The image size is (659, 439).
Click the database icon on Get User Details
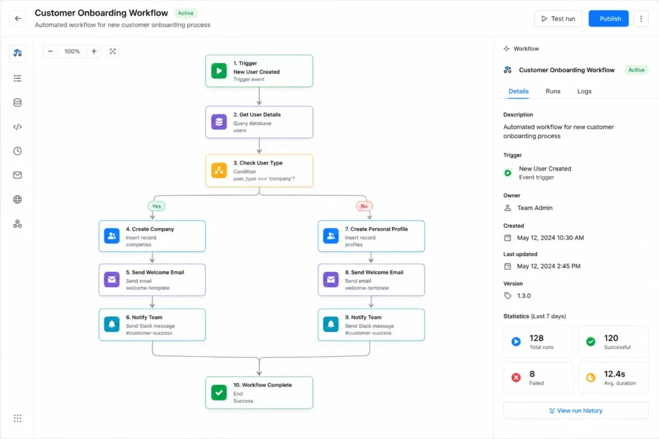click(219, 122)
